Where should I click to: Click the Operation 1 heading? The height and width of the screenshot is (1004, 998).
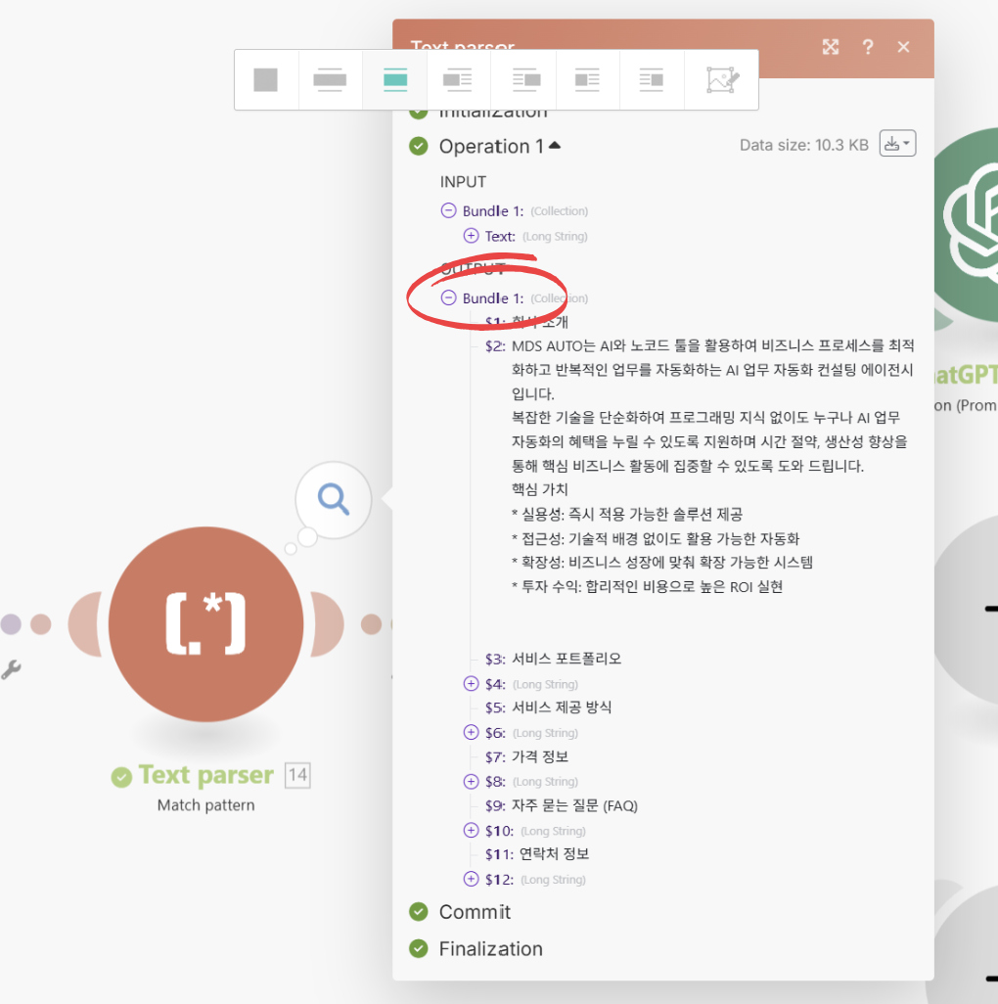click(491, 146)
